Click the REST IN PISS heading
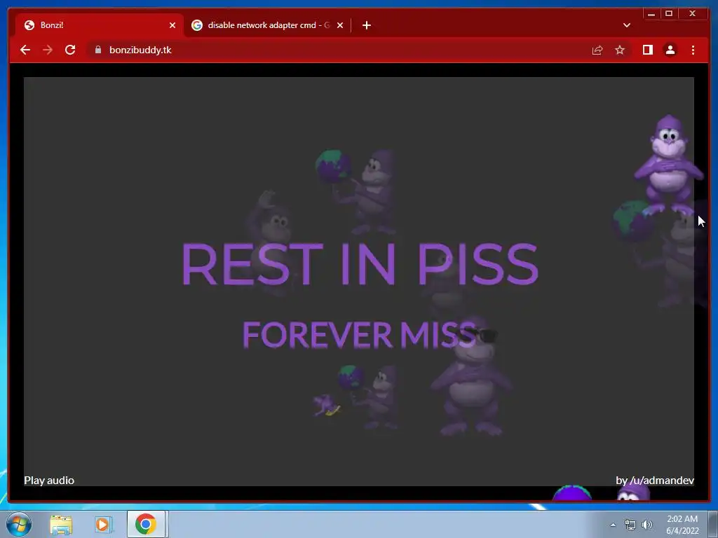 360,264
